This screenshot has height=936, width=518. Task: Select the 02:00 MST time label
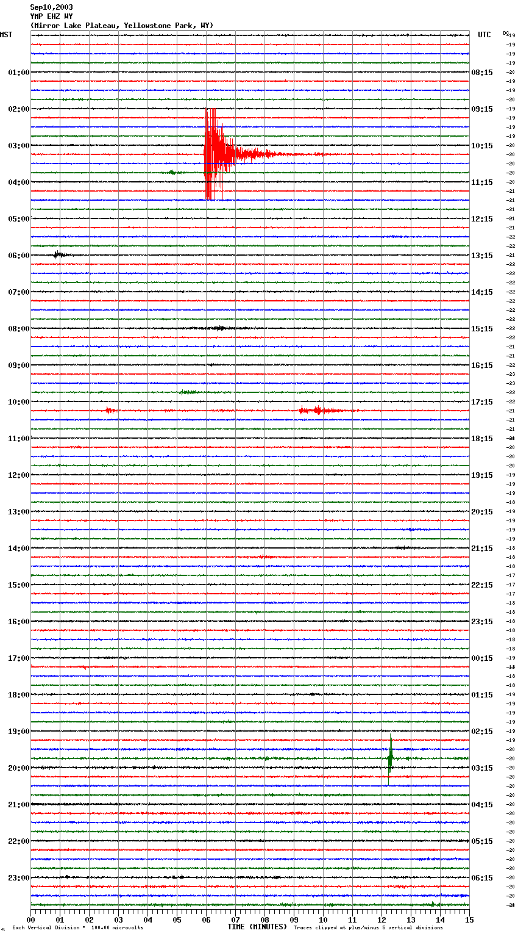coord(19,109)
